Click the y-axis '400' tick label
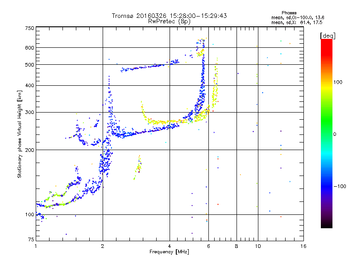Viewport: 357px width, 268px height. tap(29, 85)
